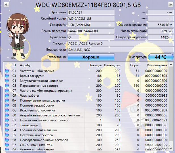175x153 pixels.
Task: Select row События переназначения
Action: point(86,130)
